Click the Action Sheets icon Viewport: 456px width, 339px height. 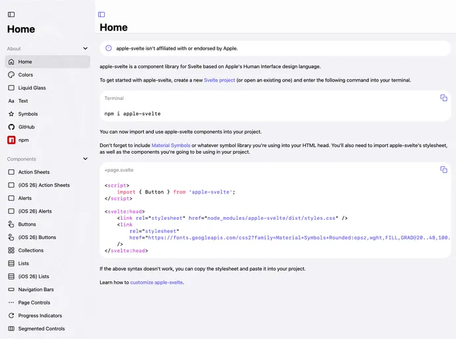coord(11,172)
